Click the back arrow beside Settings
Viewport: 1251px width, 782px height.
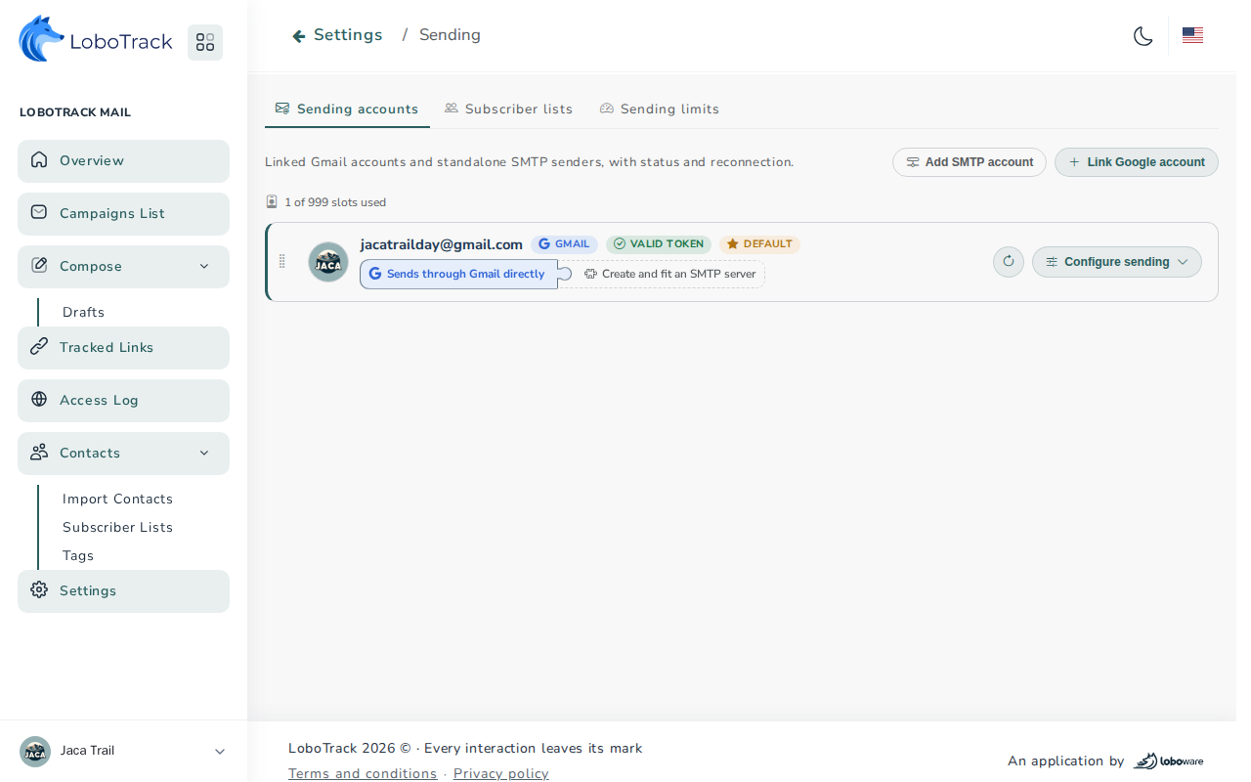pos(299,36)
